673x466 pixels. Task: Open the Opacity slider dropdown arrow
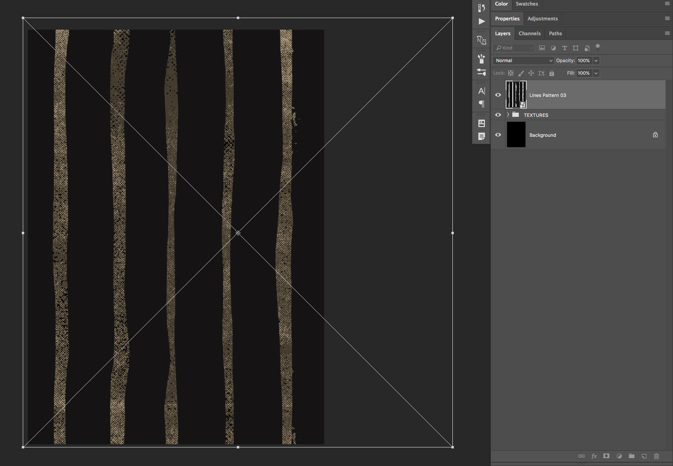pyautogui.click(x=596, y=61)
